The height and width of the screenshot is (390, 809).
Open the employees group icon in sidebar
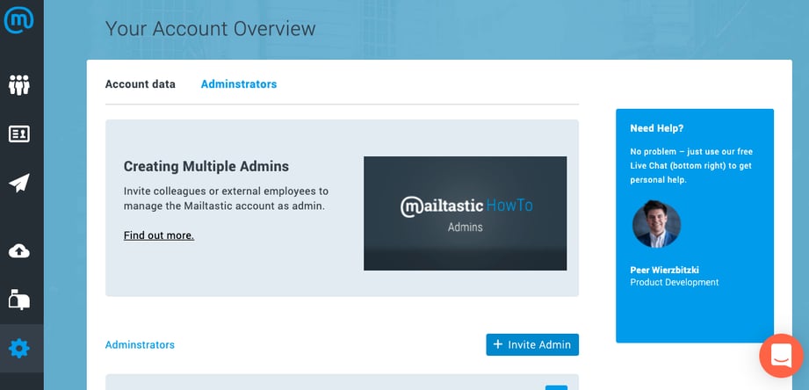coord(18,85)
